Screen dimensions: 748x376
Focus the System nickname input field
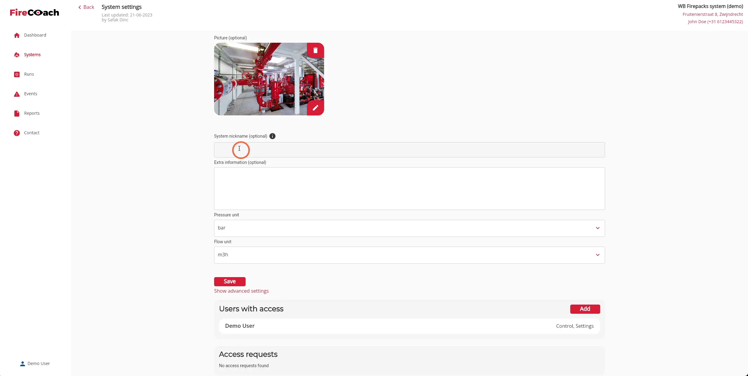[x=409, y=150]
